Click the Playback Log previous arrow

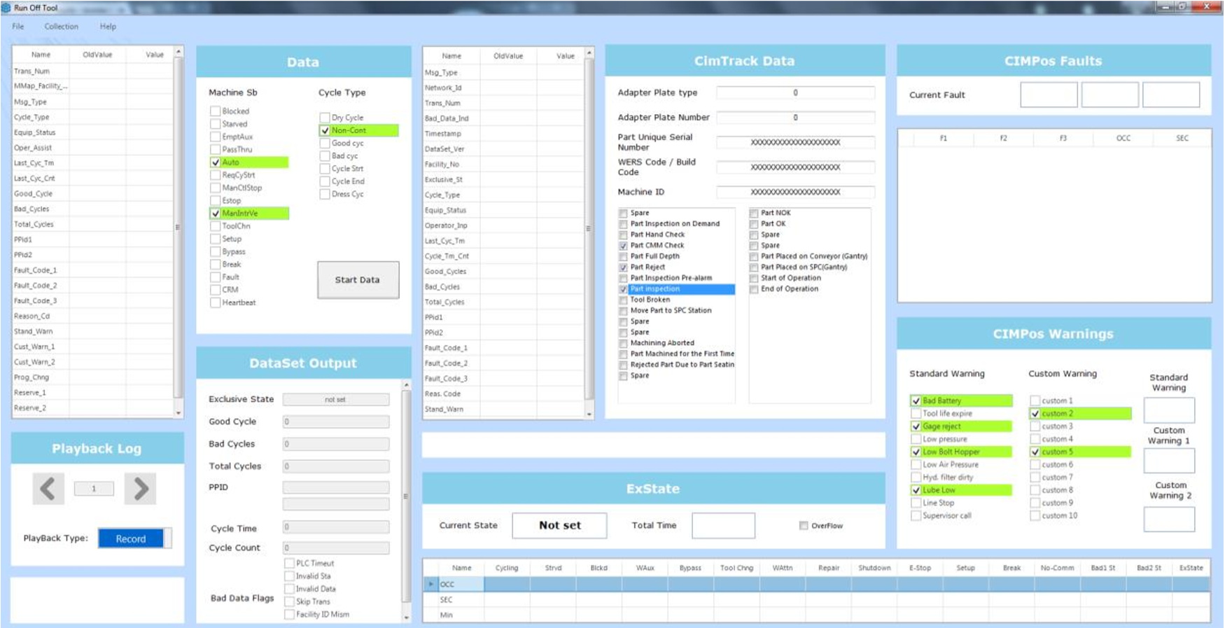point(48,489)
